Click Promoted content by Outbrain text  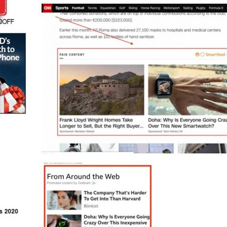pos(68,183)
